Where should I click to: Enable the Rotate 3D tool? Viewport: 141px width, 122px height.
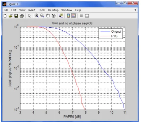(x=54, y=16)
